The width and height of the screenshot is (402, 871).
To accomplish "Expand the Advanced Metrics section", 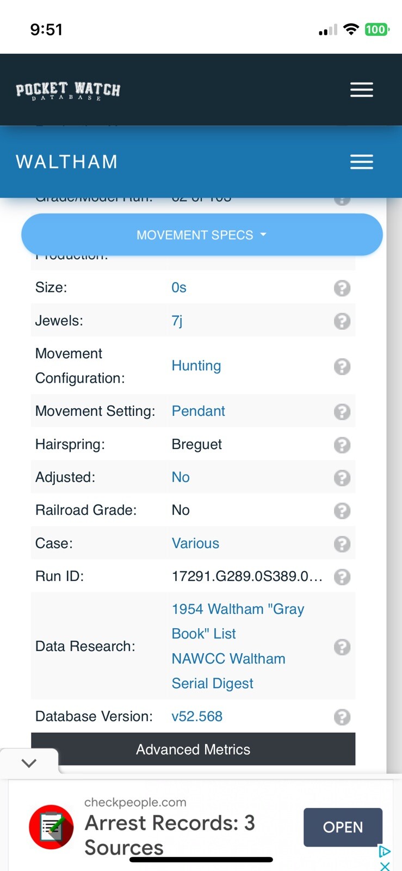I will 193,749.
